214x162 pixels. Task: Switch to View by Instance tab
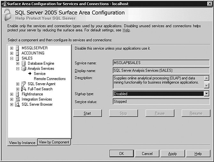click(x=22, y=142)
